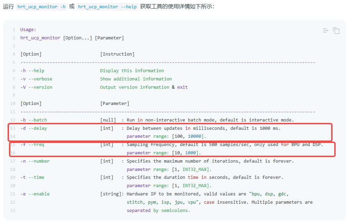This screenshot has height=222, width=346.
Task: Click the "[Instruction]" column header text
Action: (x=117, y=54)
